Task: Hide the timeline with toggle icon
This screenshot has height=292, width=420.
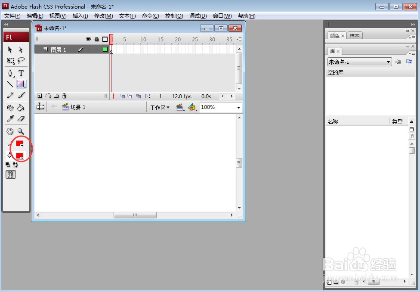Action: pos(40,107)
